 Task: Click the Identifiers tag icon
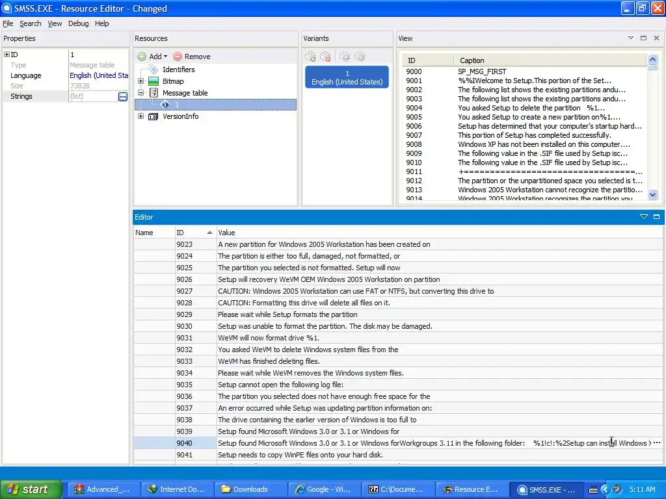coord(153,70)
